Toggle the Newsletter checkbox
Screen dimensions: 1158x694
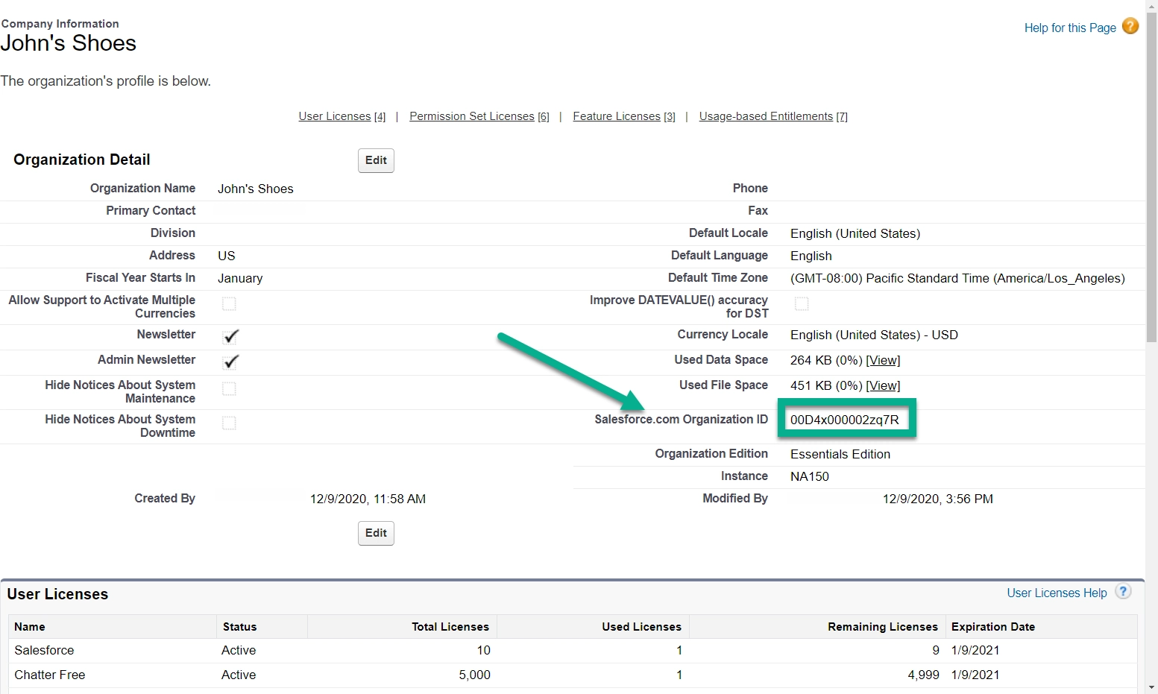(x=230, y=336)
